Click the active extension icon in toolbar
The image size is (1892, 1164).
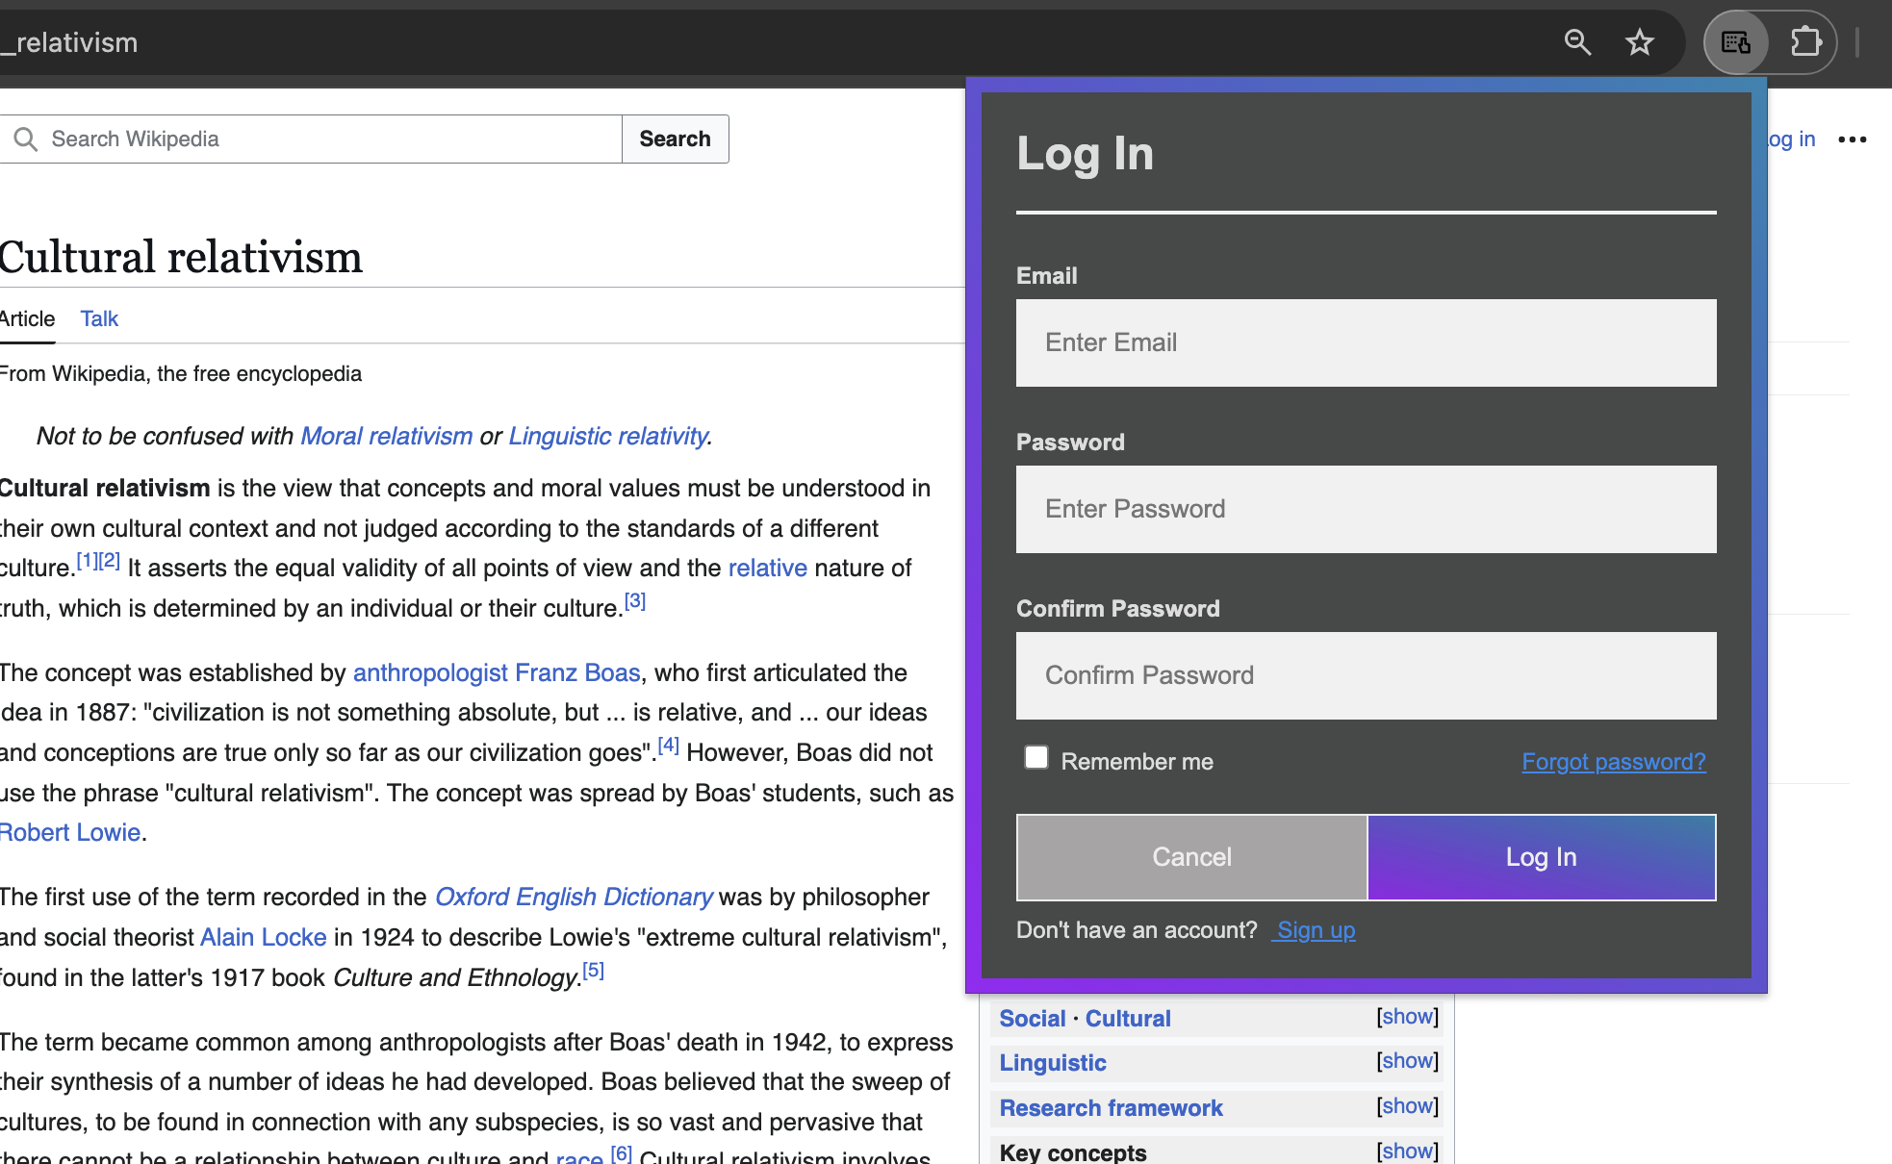pyautogui.click(x=1735, y=42)
